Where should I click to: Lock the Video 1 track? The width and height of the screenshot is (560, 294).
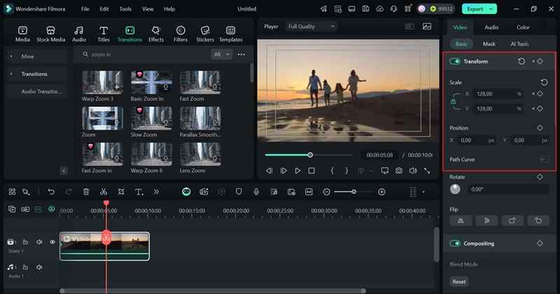[25, 241]
